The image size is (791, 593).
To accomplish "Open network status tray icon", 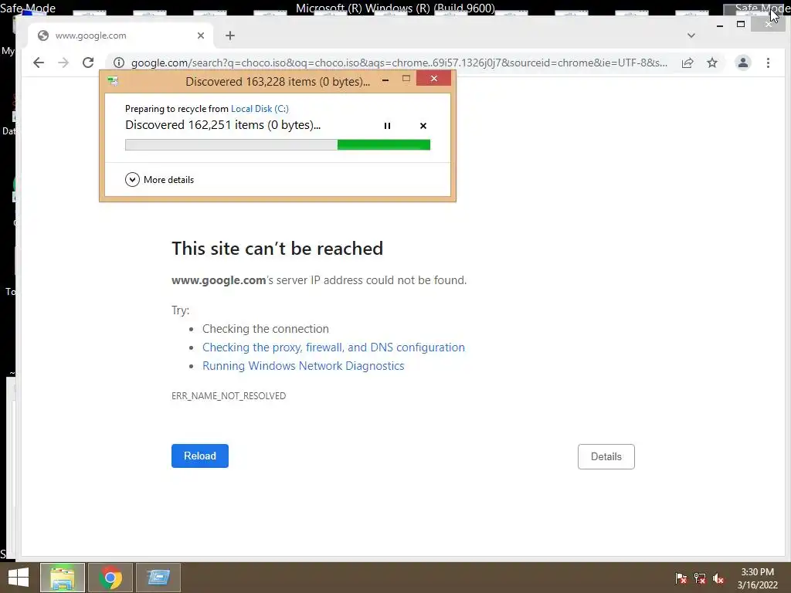I will [x=700, y=578].
